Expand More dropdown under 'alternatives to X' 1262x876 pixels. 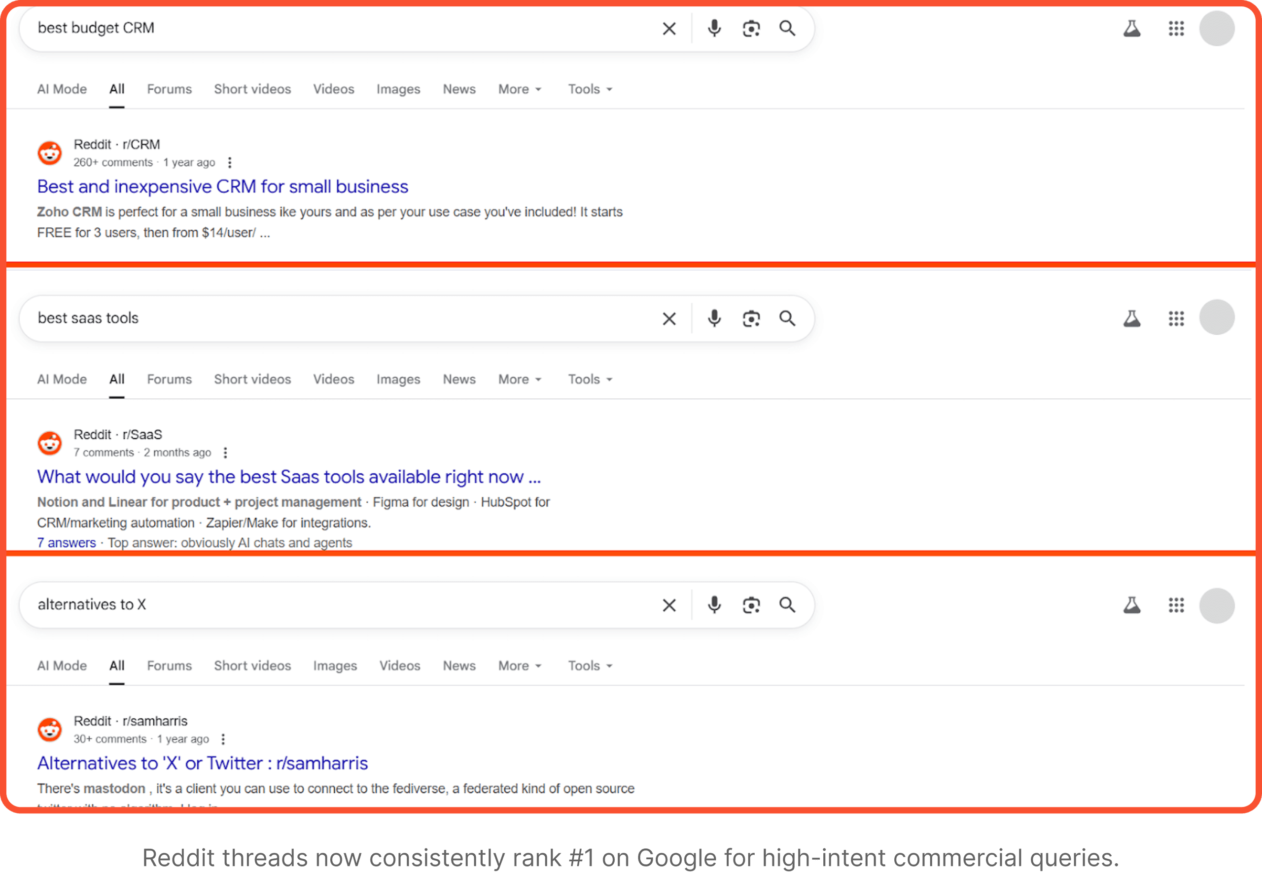pyautogui.click(x=520, y=666)
